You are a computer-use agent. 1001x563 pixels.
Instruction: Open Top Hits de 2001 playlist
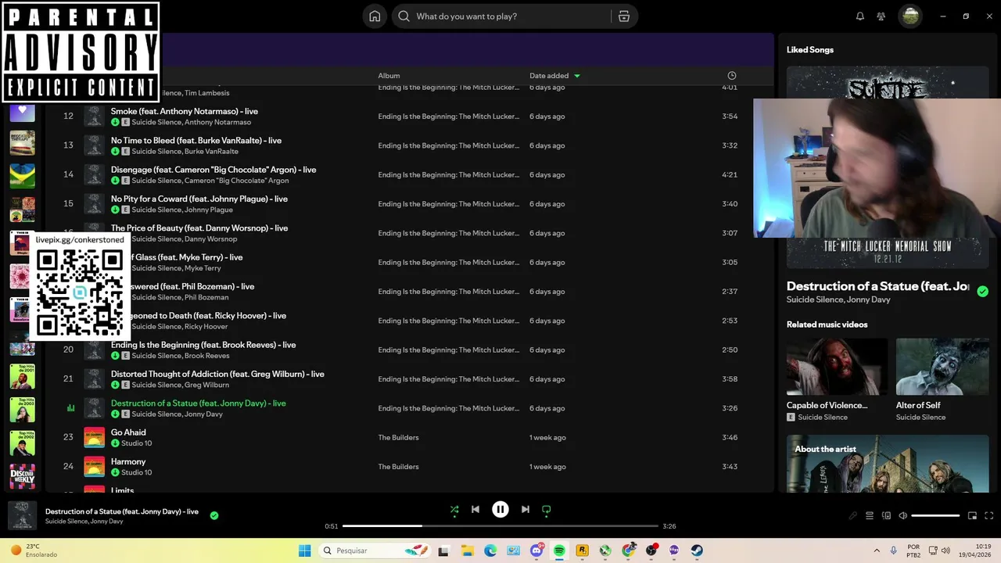pos(22,376)
